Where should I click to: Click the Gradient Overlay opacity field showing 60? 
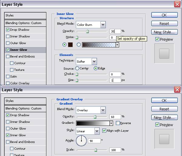coord(115,117)
